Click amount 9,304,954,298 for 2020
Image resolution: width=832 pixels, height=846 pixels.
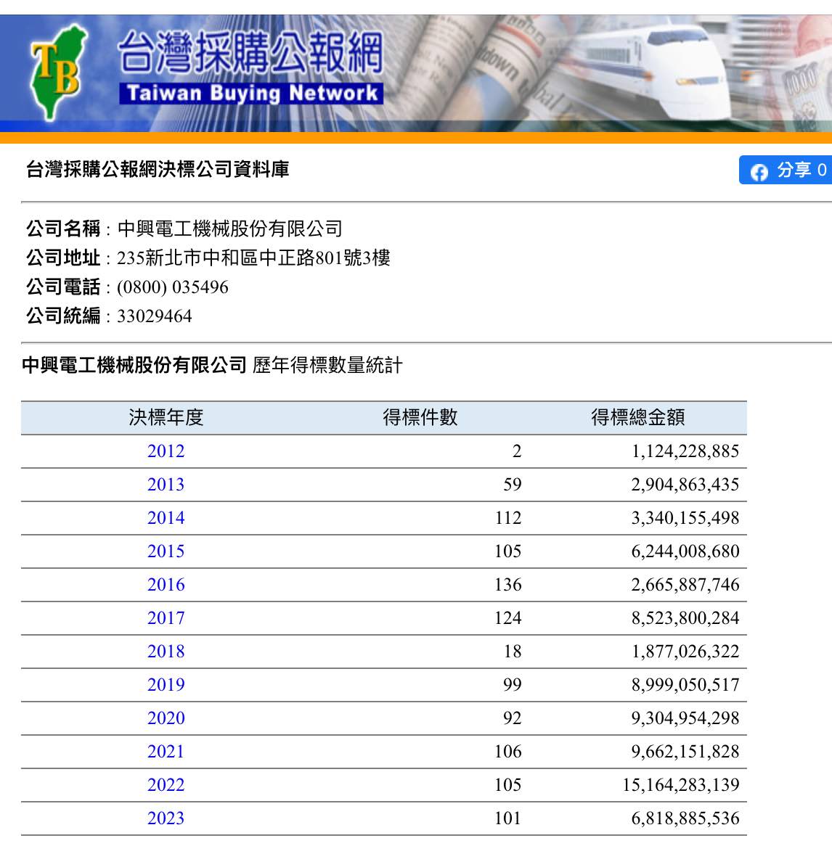(685, 719)
